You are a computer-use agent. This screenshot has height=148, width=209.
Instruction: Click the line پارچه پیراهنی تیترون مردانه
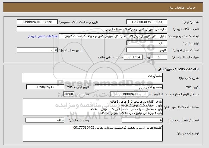pos(131,113)
